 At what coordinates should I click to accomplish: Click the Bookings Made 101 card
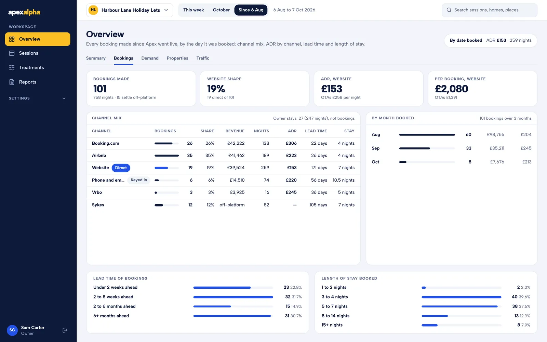point(141,89)
